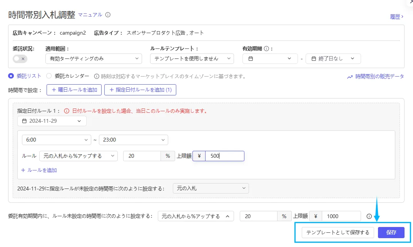413x247 pixels.
Task: Select the 委託リスト radio button
Action: 11,76
